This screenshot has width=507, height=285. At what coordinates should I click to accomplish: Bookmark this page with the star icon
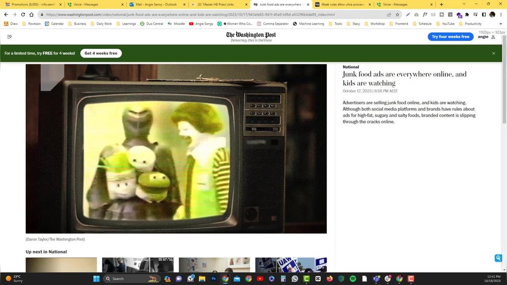397,14
